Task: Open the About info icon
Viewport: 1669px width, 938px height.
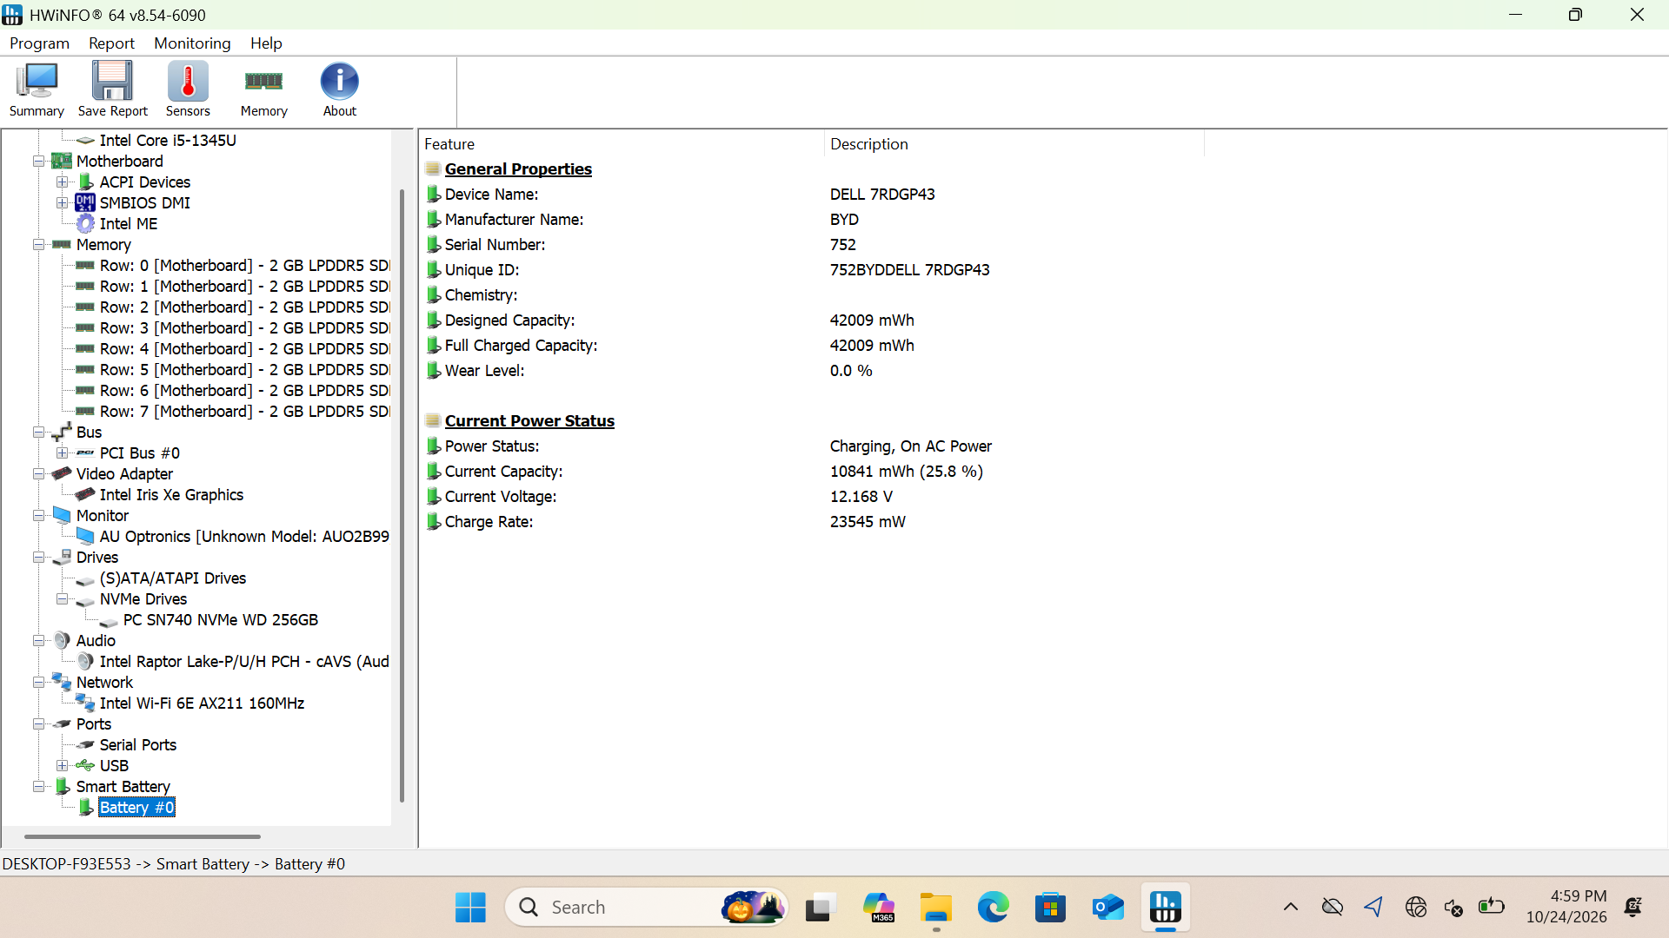Action: tap(339, 89)
